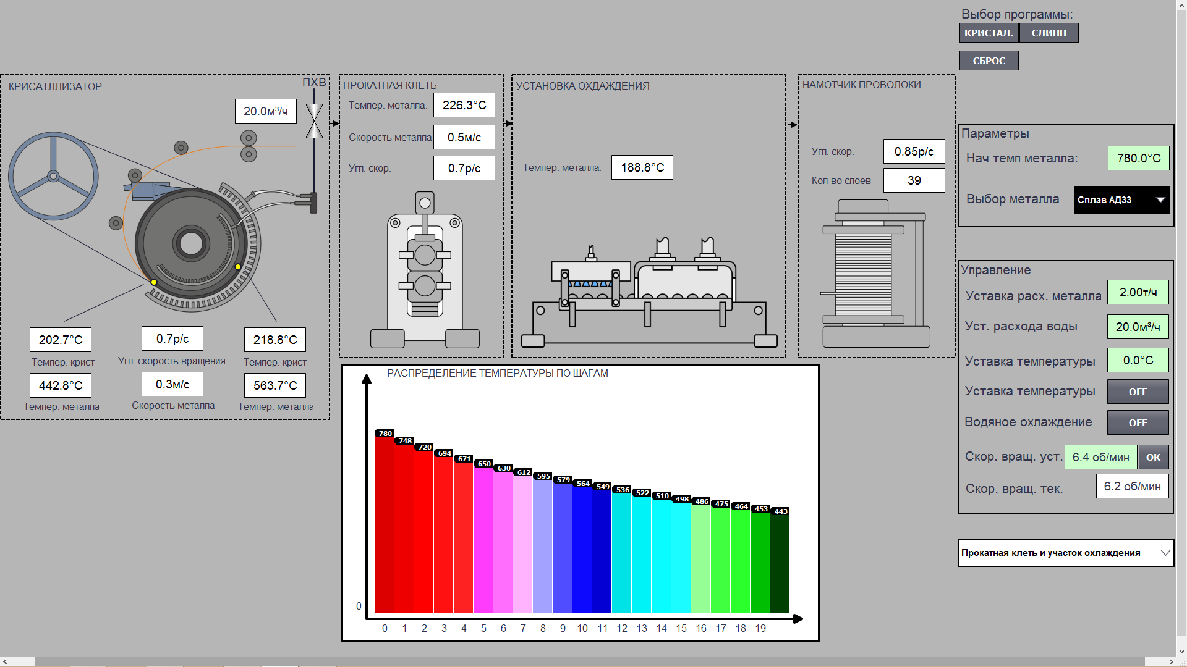The height and width of the screenshot is (667, 1187).
Task: Open the Сплав АД33 metal dropdown
Action: [1121, 200]
